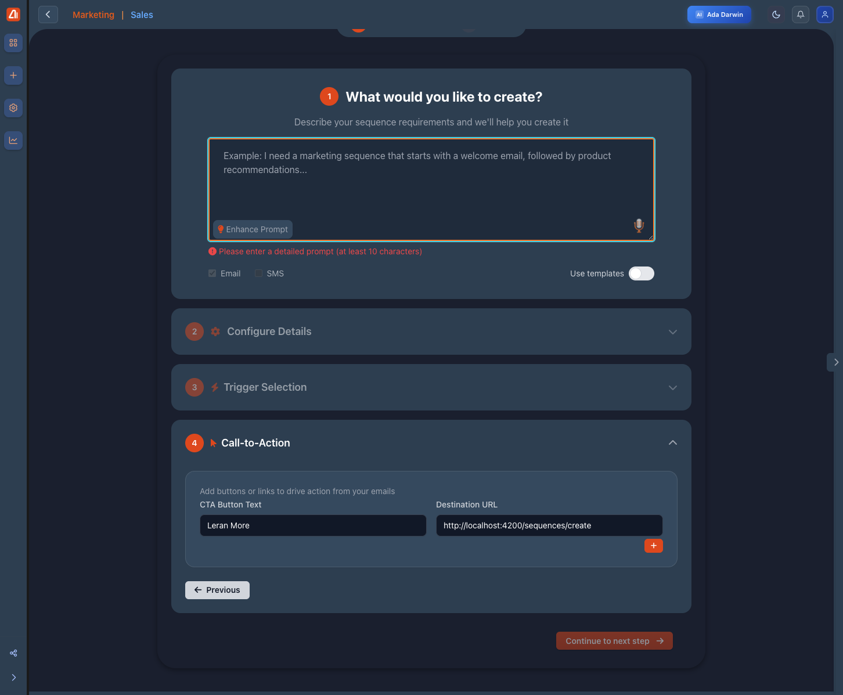Enable the SMS checkbox
This screenshot has height=695, width=843.
pos(259,273)
